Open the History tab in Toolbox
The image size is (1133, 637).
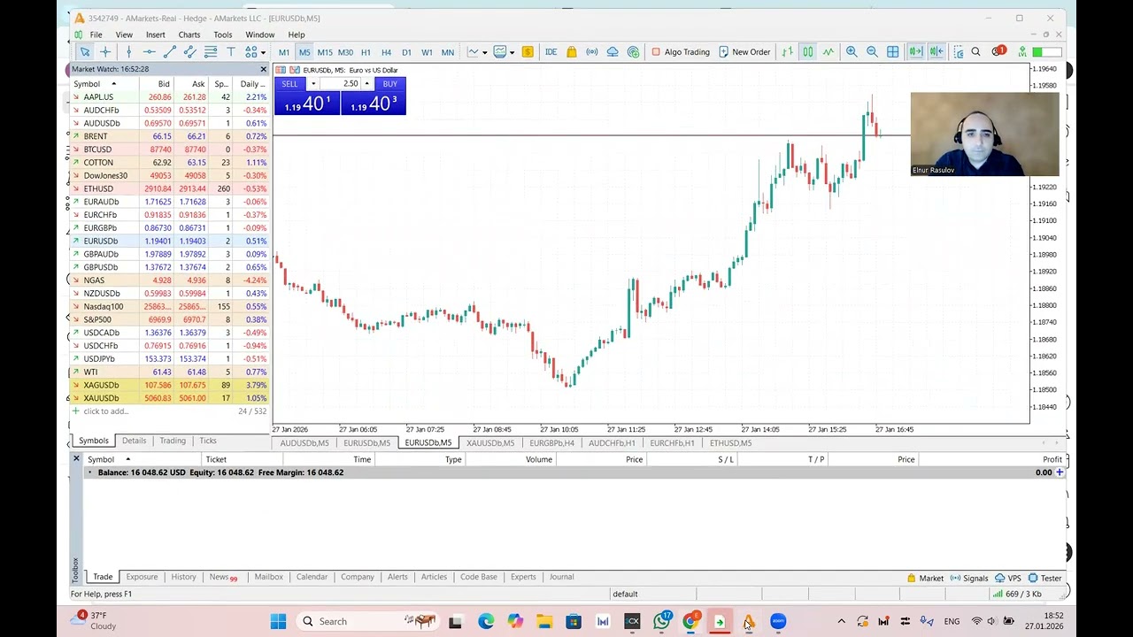[183, 577]
